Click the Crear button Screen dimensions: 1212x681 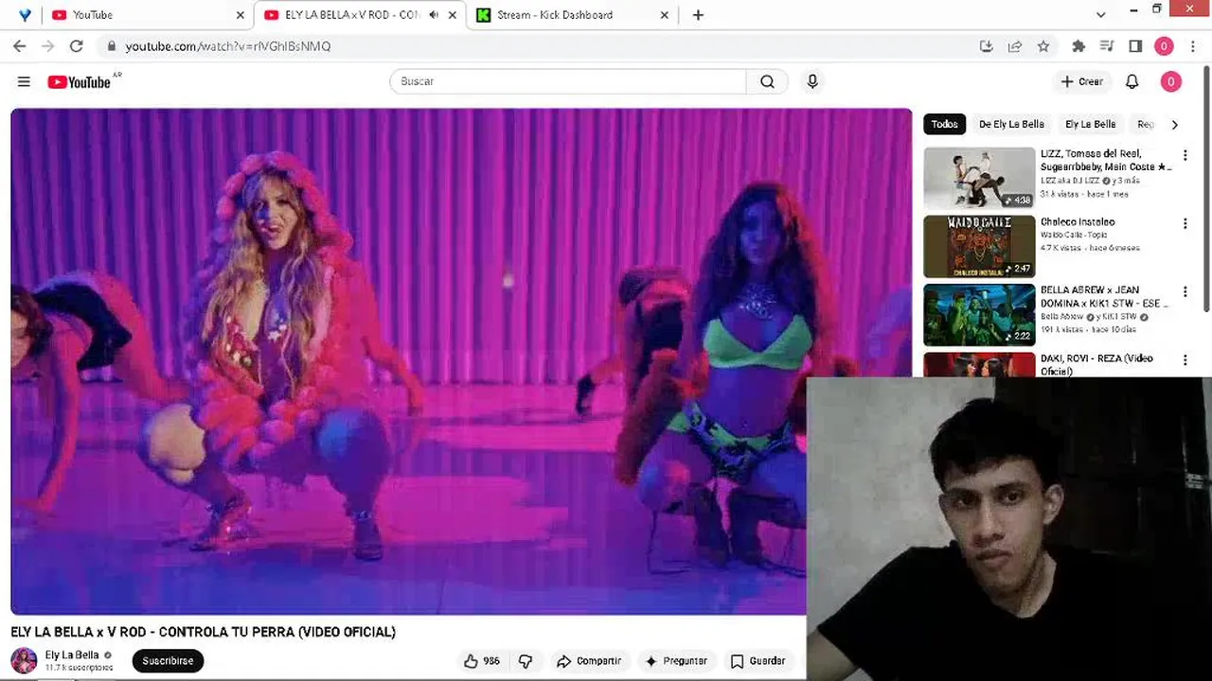1081,82
